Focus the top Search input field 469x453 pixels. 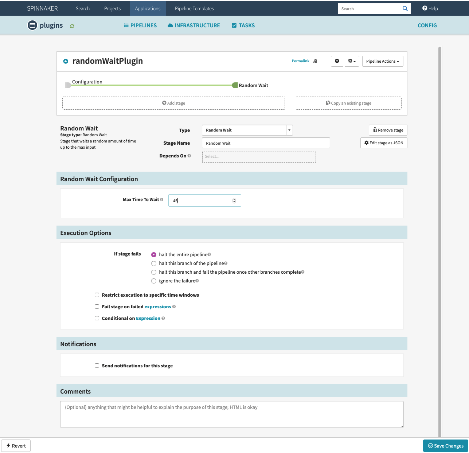pos(369,8)
